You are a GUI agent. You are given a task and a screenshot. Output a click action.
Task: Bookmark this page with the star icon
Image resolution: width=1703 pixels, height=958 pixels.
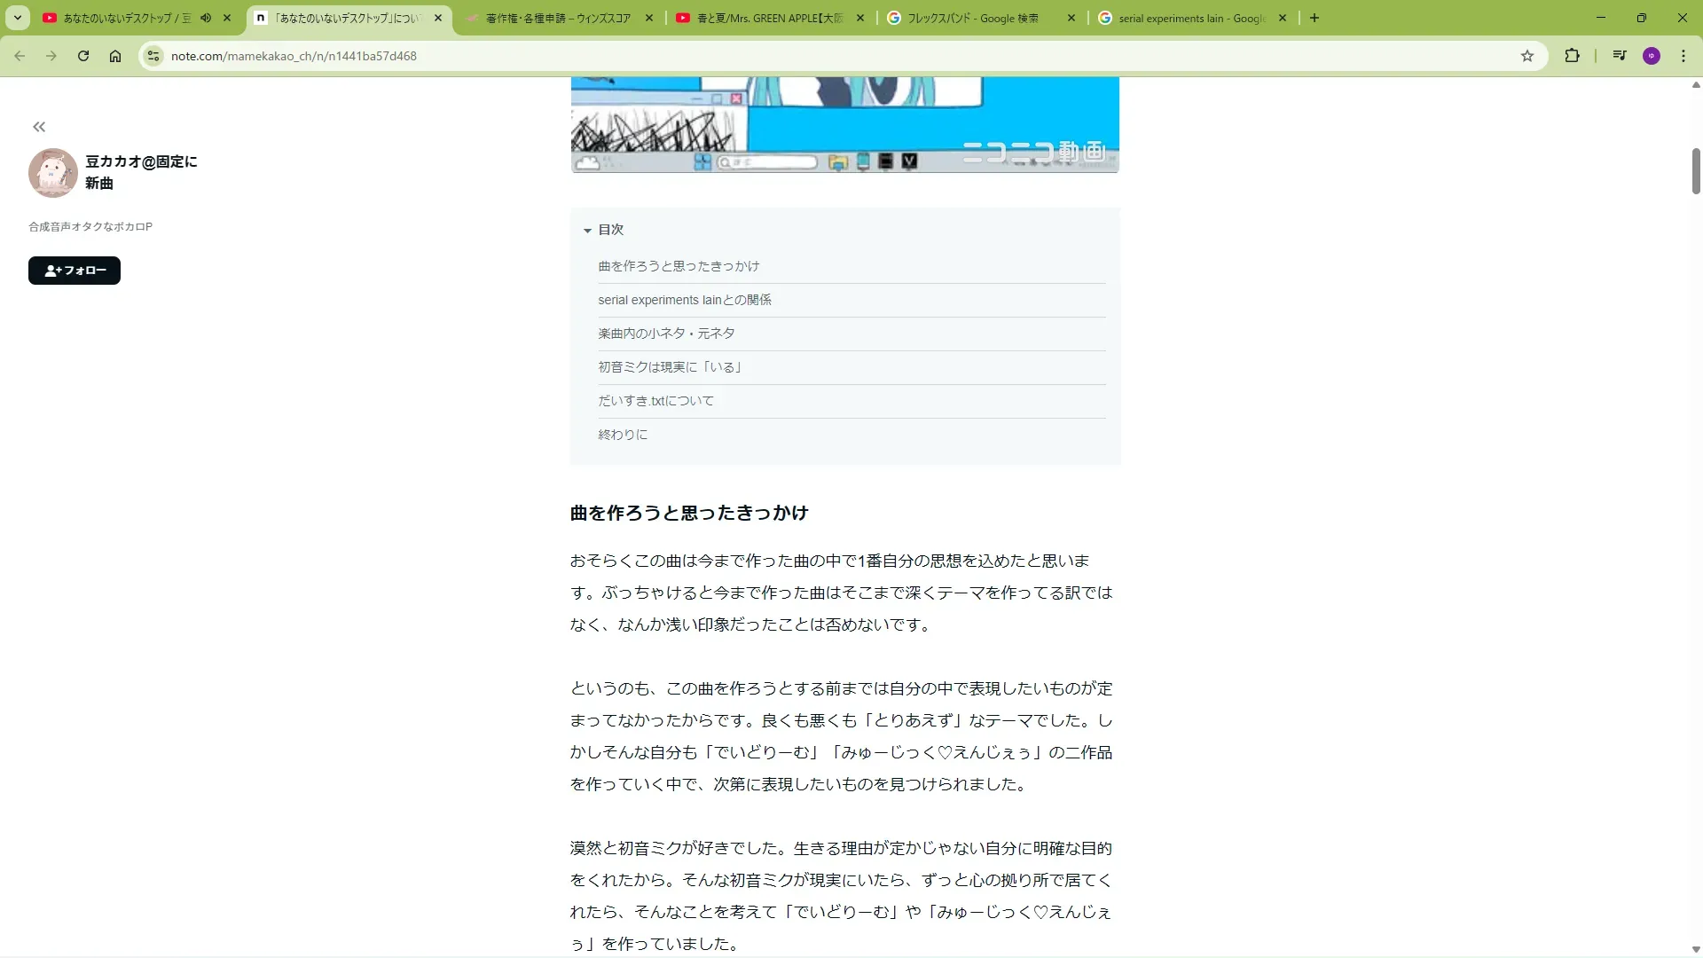point(1526,56)
